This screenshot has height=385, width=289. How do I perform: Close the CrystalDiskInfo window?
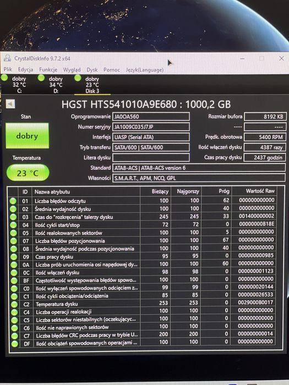tap(281, 58)
